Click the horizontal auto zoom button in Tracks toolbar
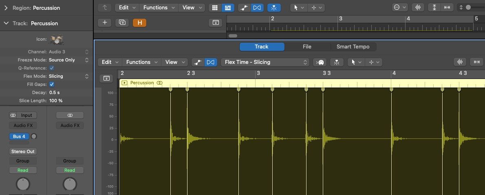 [x=447, y=7]
